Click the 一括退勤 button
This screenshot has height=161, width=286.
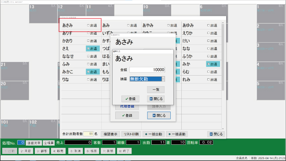pos(177,134)
